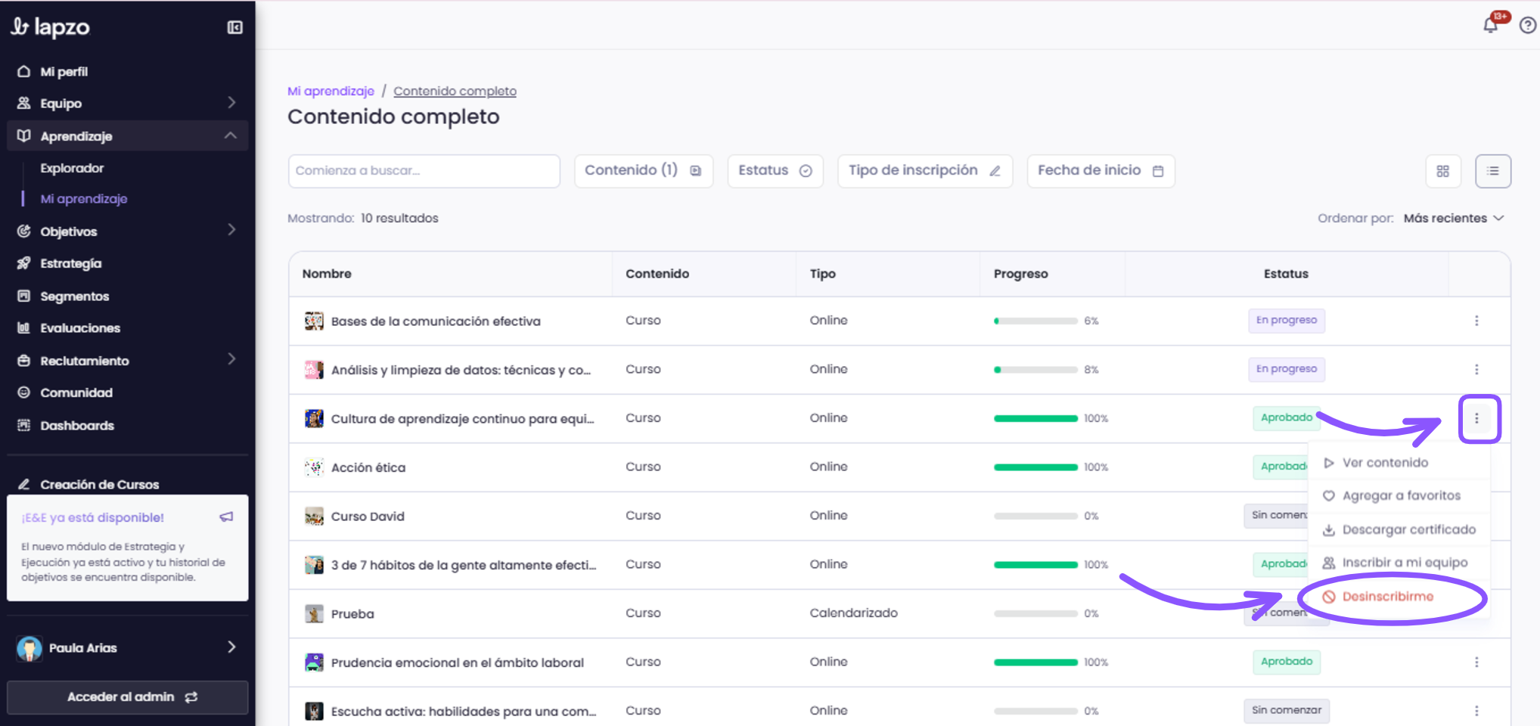Click the Comienza a buscar search field
This screenshot has width=1540, height=726.
[x=424, y=171]
